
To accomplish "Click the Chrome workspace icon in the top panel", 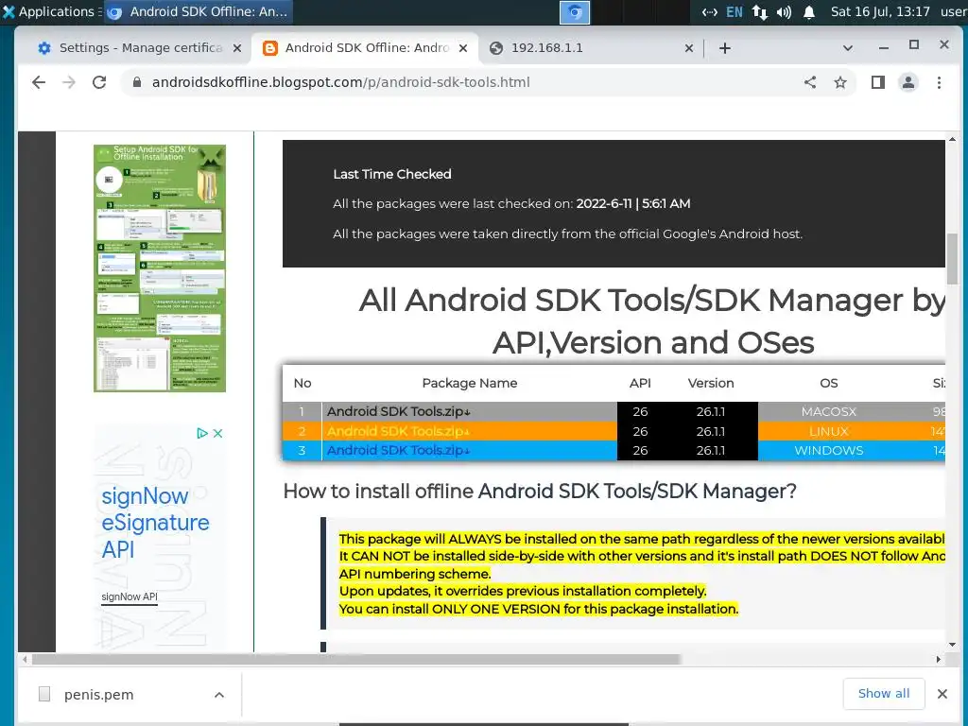I will pos(574,12).
